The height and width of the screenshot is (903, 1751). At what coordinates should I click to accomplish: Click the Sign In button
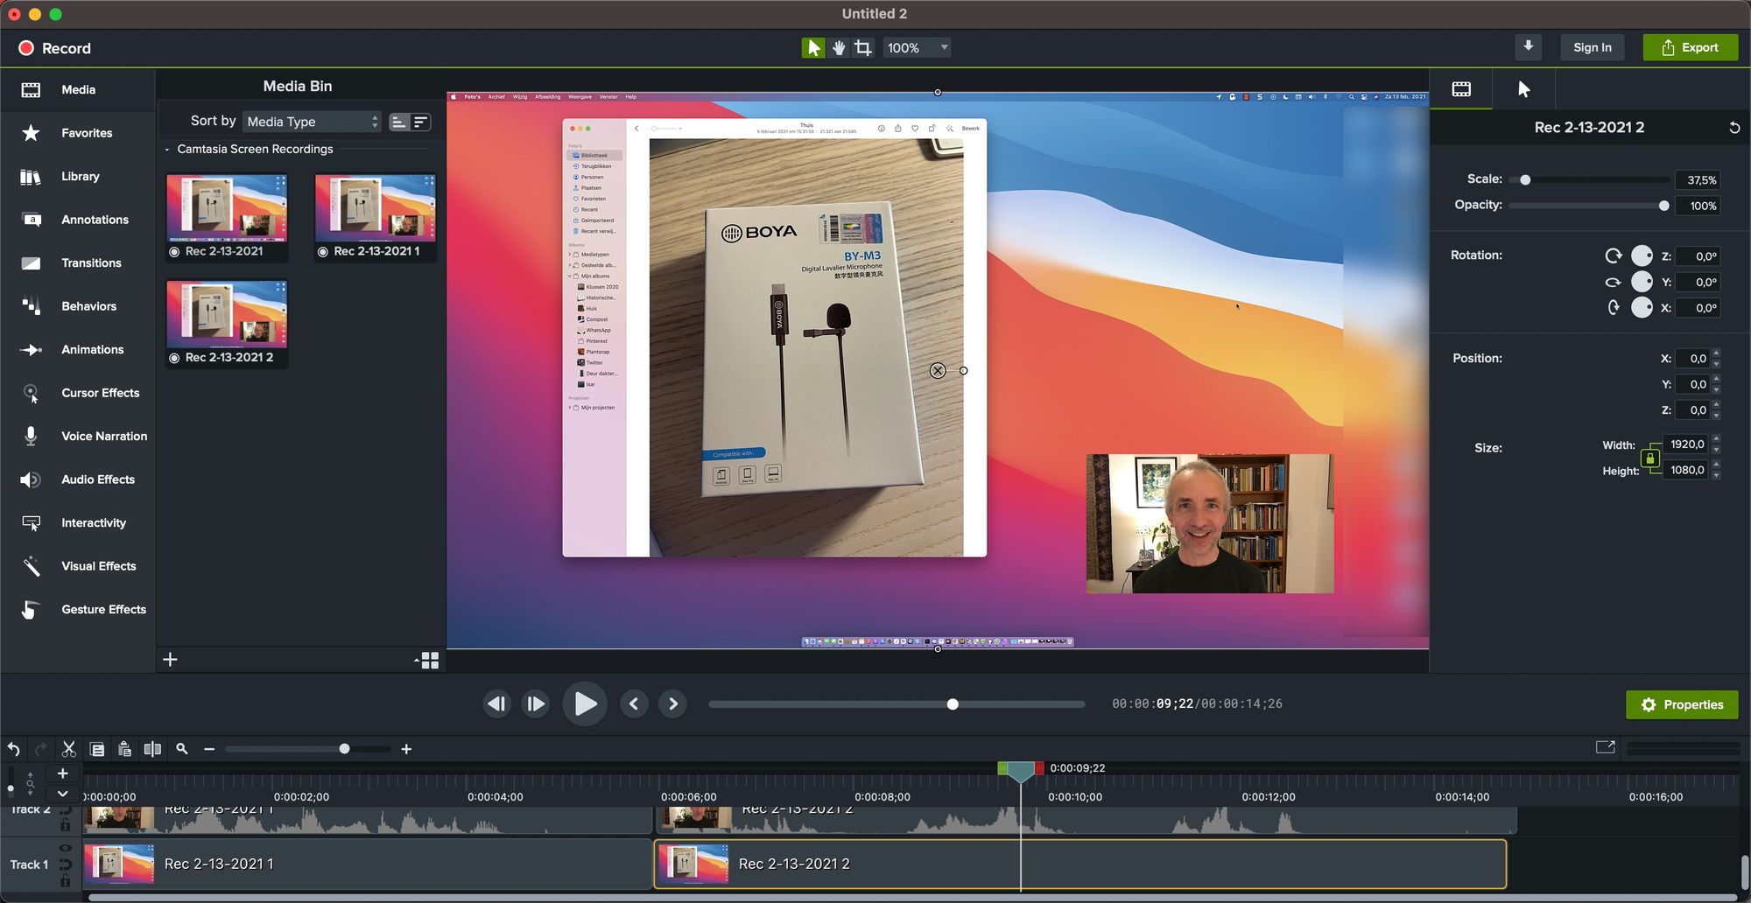(x=1592, y=48)
